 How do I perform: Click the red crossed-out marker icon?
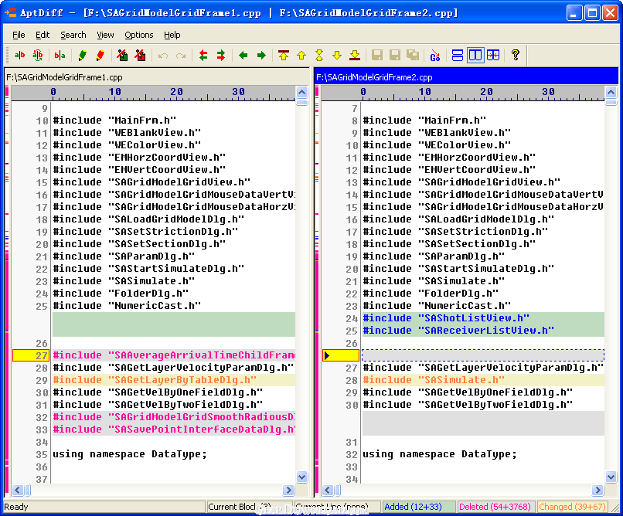click(140, 55)
